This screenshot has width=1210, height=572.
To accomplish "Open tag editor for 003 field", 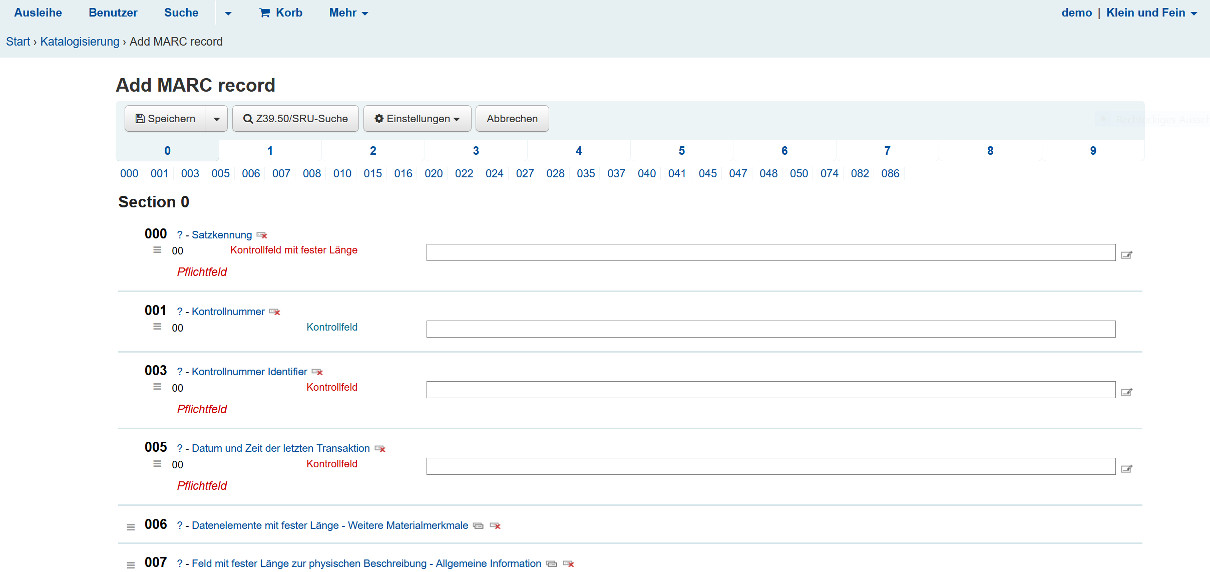I will coord(1126,392).
